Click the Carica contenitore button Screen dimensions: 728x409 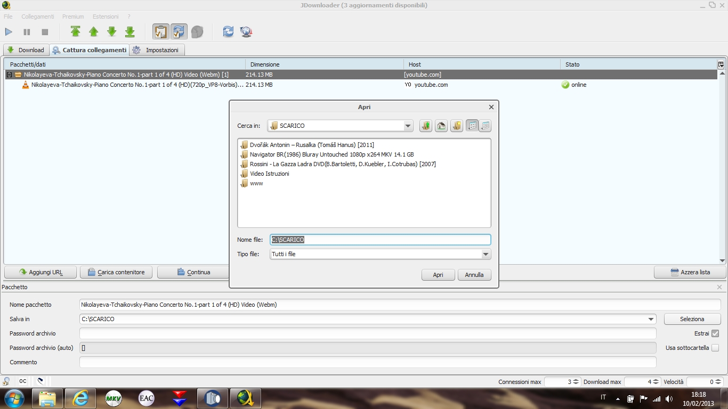point(116,272)
